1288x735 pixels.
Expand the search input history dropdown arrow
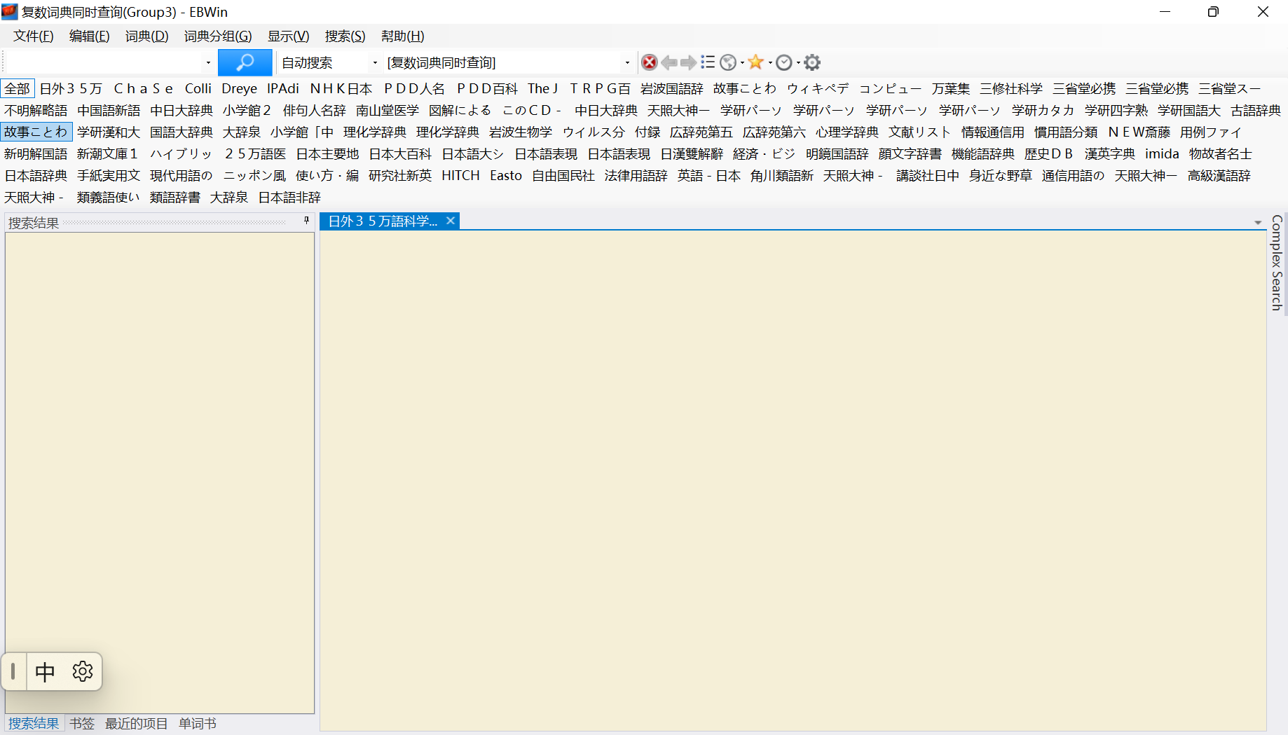coord(208,63)
